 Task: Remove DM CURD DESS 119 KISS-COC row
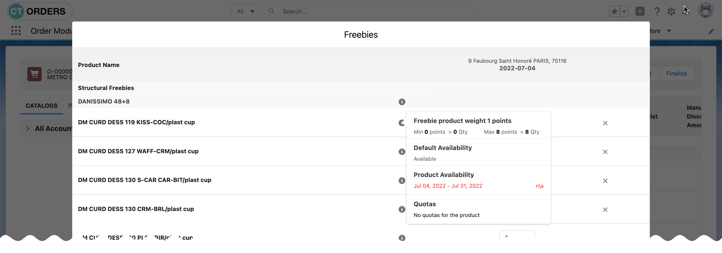pos(605,123)
